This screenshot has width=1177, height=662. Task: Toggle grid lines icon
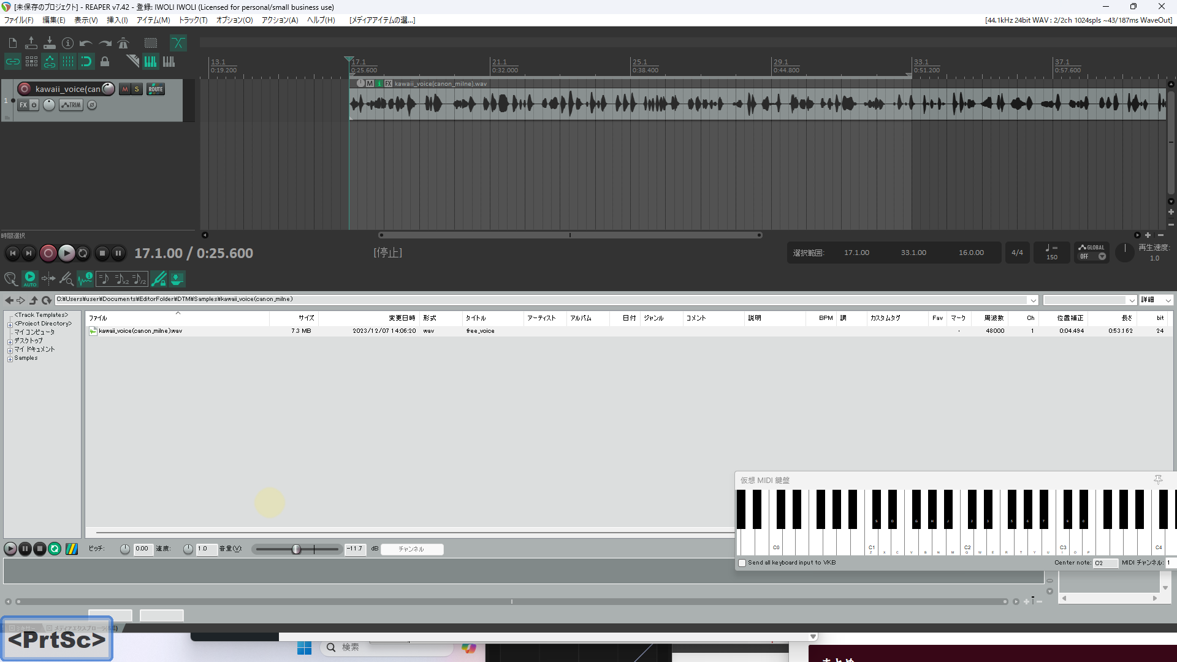68,61
